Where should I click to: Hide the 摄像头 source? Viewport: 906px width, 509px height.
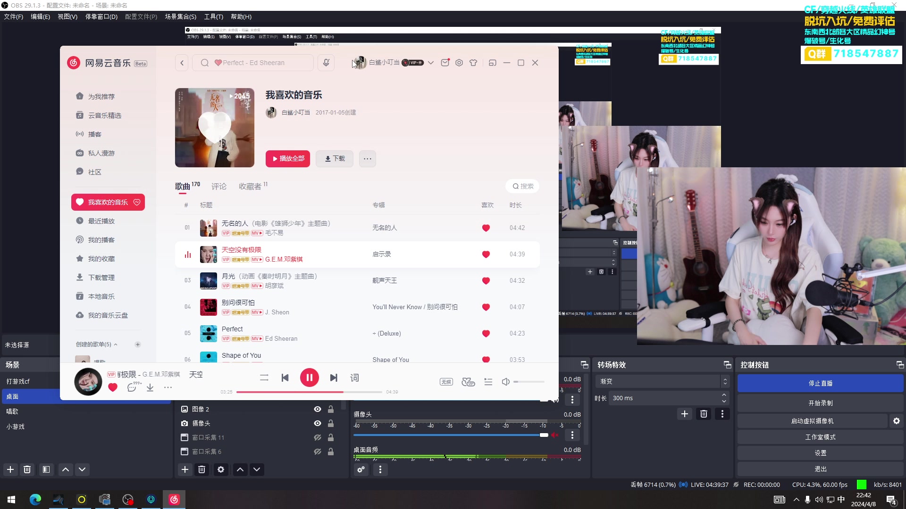pos(318,423)
